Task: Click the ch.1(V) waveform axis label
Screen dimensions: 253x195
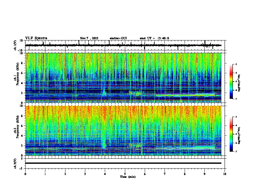Action: (x=15, y=45)
